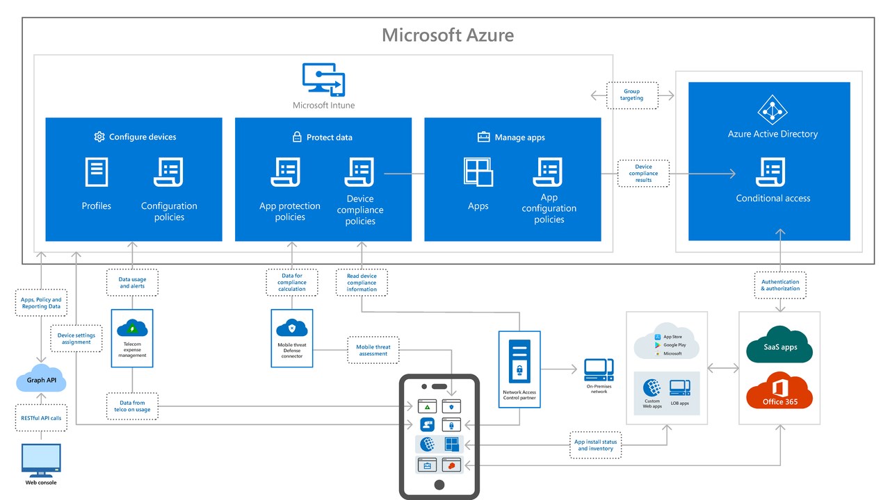Click the Microsoft store icon in cloud

(657, 353)
